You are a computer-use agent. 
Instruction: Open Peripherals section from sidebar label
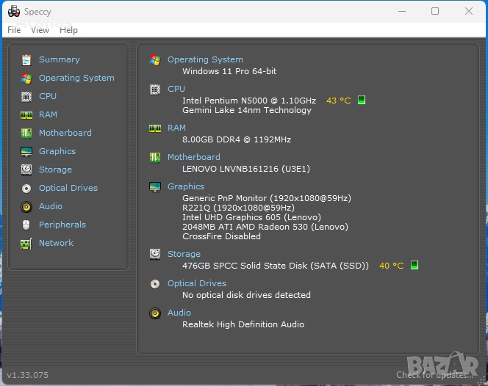coord(62,225)
